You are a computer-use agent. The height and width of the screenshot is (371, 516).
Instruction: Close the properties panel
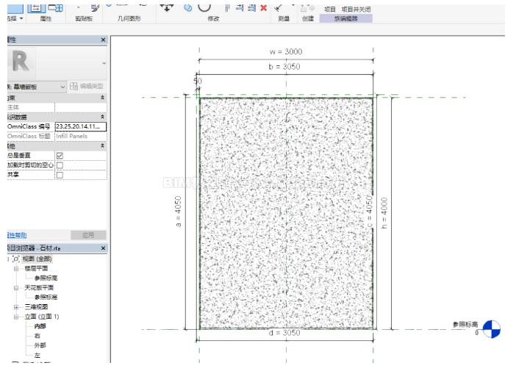103,40
